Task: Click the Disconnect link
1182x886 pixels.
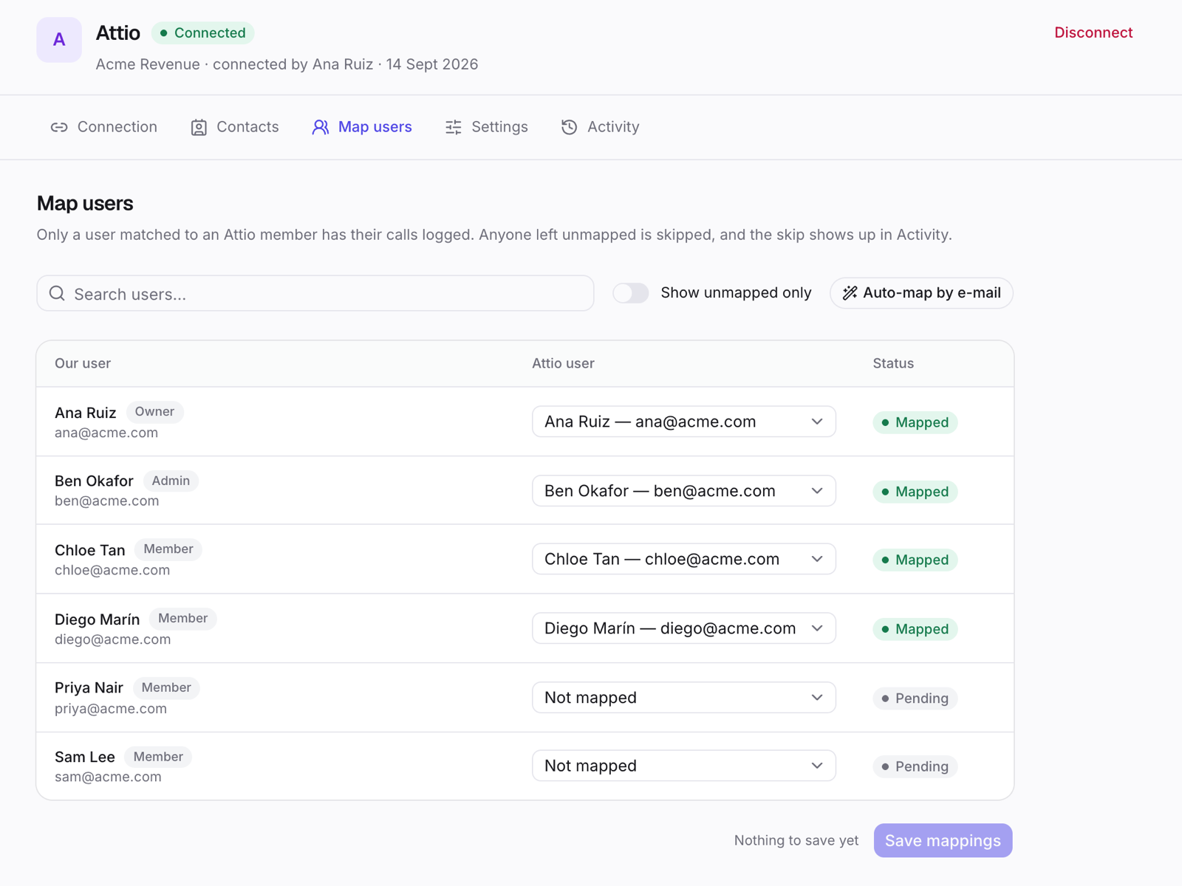Action: pos(1093,32)
